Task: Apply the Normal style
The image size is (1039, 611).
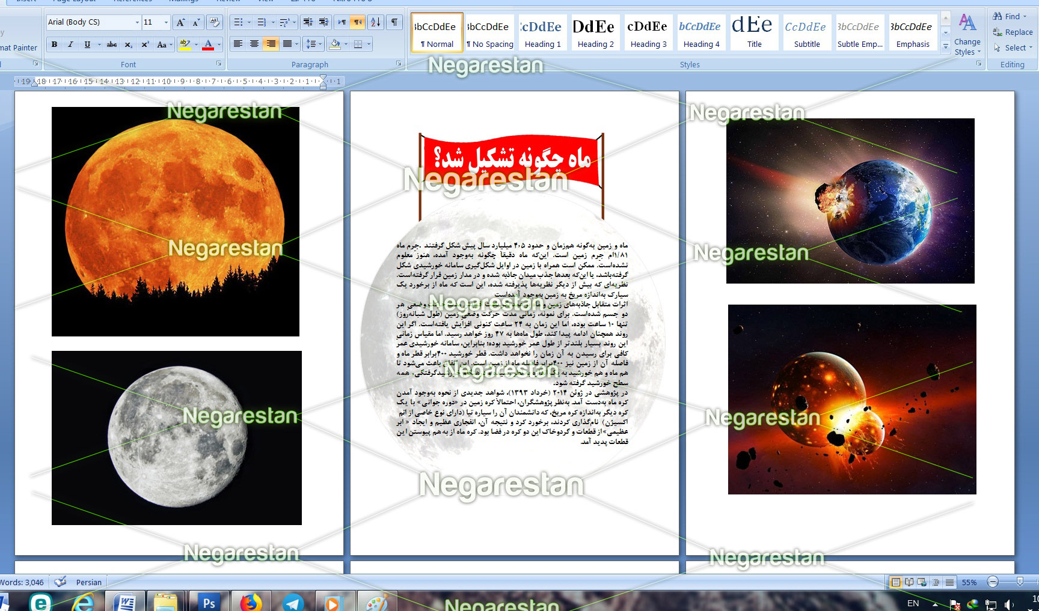Action: click(x=437, y=32)
